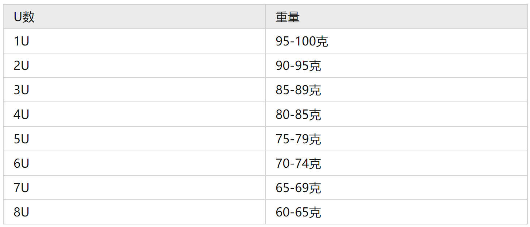Click the 85-89克 weight cell
The image size is (530, 227).
[396, 90]
